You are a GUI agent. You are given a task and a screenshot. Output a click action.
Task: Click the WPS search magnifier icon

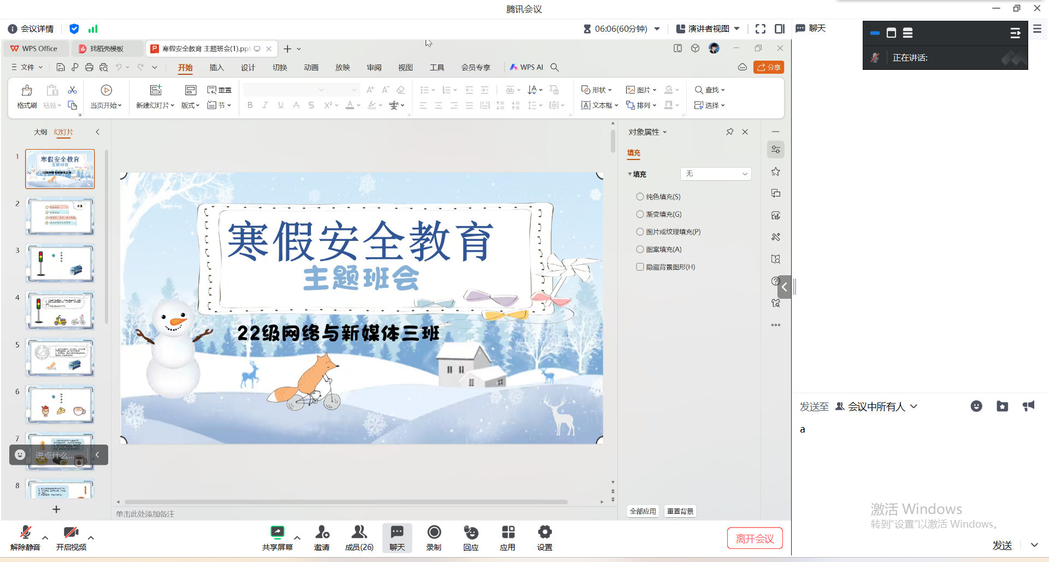click(x=555, y=67)
